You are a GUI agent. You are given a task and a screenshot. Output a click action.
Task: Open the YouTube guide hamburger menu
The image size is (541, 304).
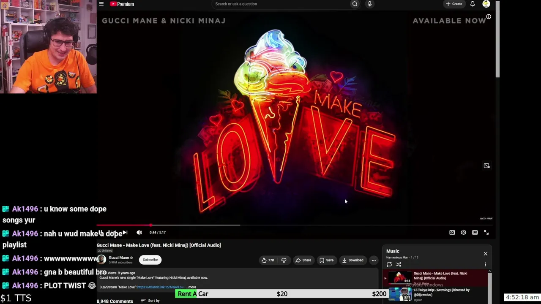pyautogui.click(x=101, y=4)
